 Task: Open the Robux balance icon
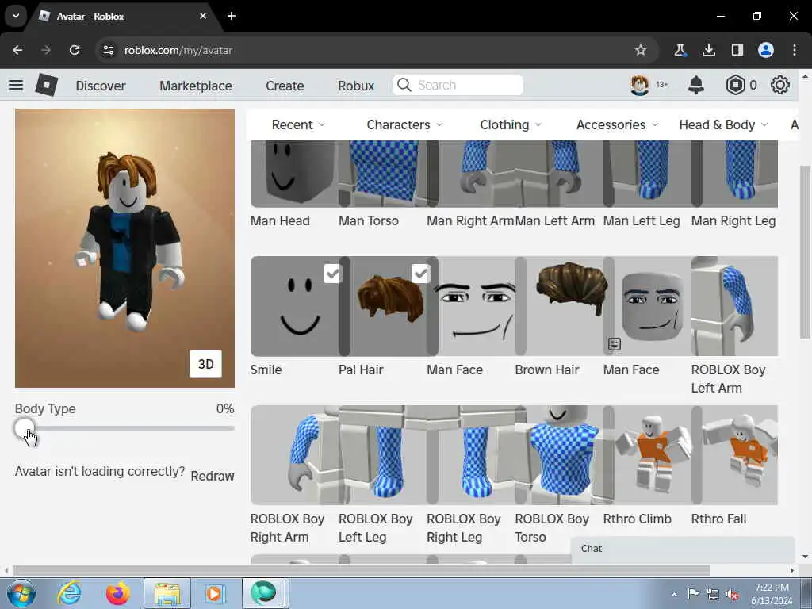(735, 85)
